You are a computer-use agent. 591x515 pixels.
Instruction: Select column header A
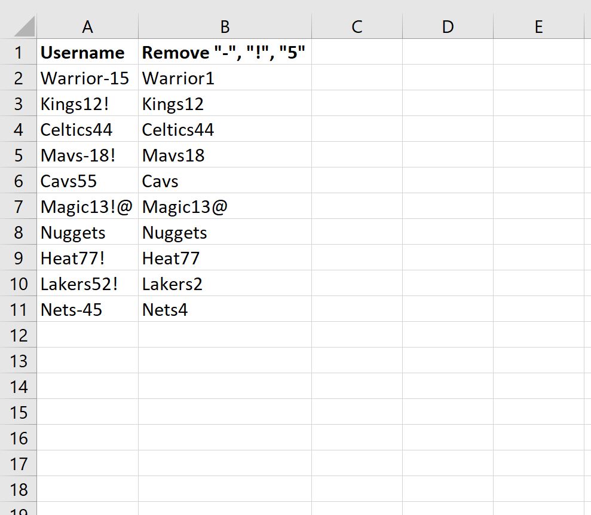[x=87, y=26]
